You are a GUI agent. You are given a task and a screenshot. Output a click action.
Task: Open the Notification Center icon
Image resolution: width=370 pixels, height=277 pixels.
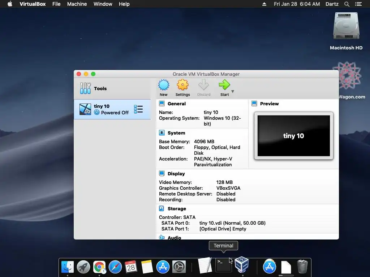click(x=358, y=4)
